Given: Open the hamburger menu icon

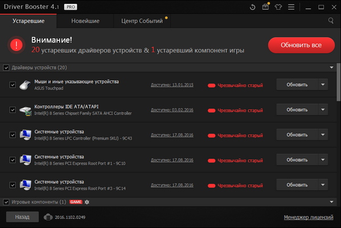Looking at the screenshot, I should tap(291, 7).
